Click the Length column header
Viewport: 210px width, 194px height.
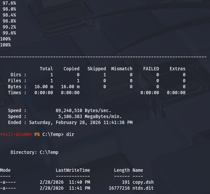click(122, 170)
